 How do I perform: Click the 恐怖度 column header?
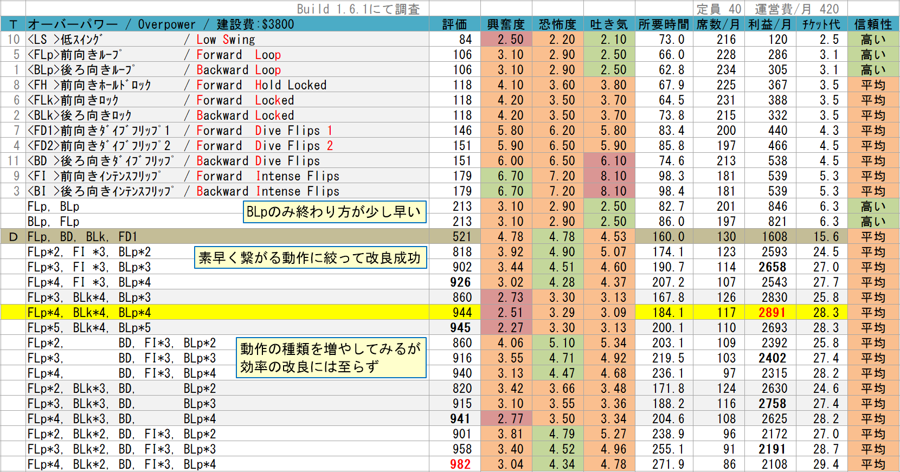[557, 24]
